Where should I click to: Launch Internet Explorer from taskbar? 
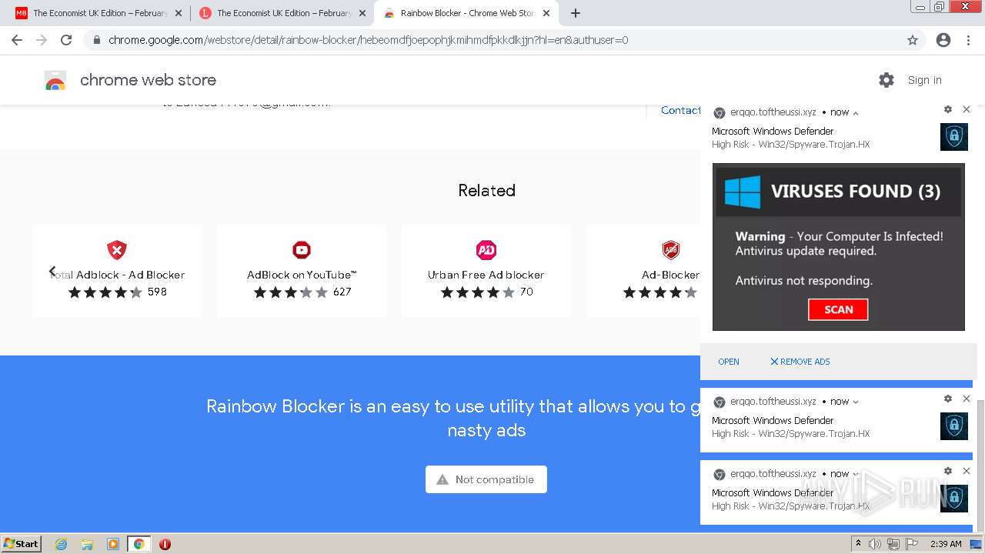(62, 544)
